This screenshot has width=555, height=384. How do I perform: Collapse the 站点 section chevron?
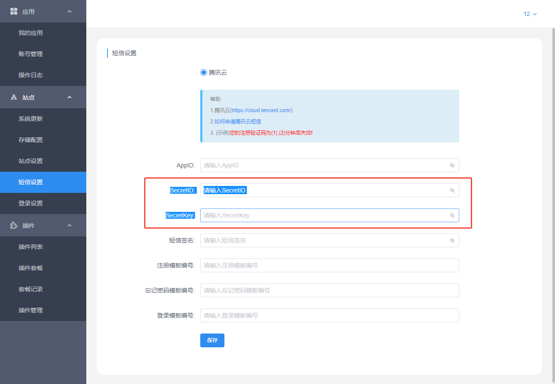click(69, 97)
